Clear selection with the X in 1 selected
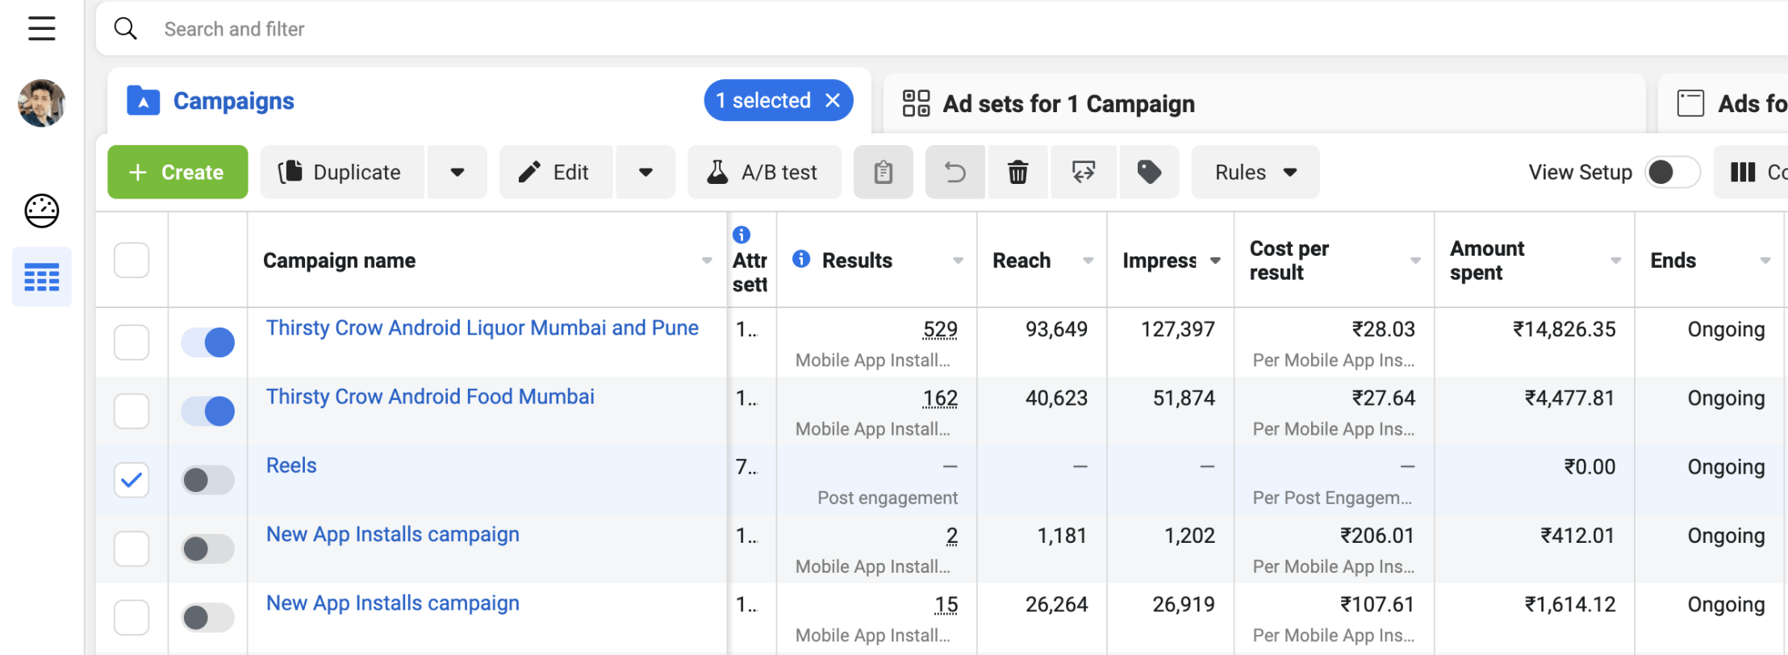1788x655 pixels. point(833,100)
